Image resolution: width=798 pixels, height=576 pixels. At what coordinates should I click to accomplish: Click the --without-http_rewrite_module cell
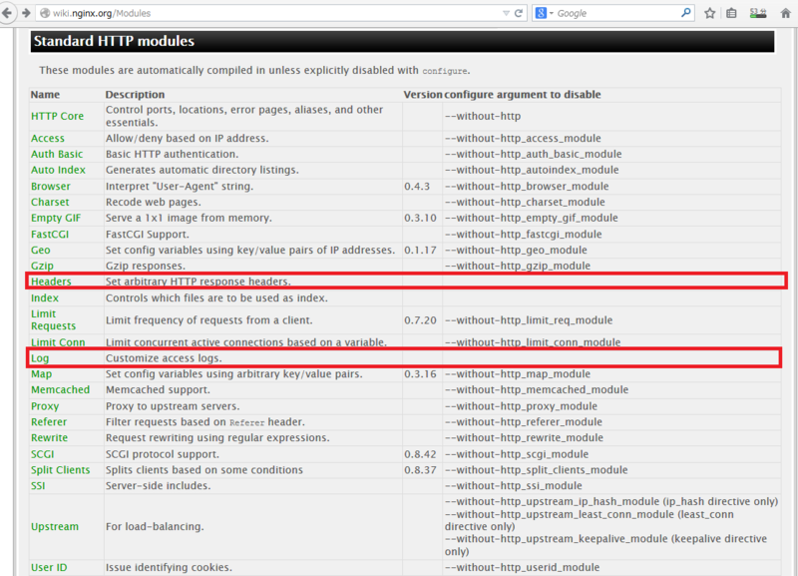(524, 437)
